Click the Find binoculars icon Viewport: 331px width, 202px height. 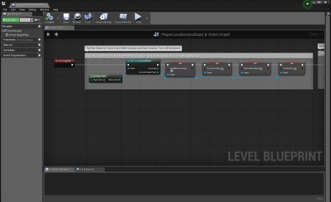coord(88,17)
